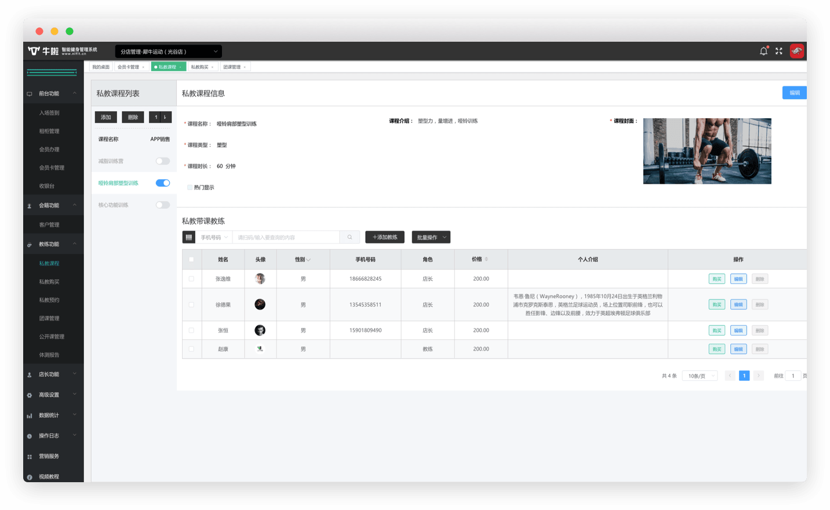The image size is (830, 510).
Task: Enable APP sale toggle for 核心功能训练
Action: [x=163, y=205]
